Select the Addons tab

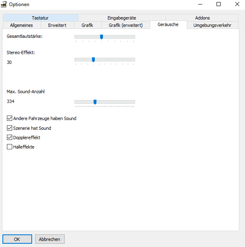click(x=202, y=18)
